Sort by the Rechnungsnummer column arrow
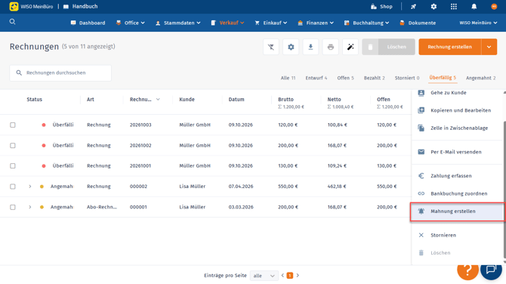Viewport: 506px width, 284px height. click(x=158, y=100)
